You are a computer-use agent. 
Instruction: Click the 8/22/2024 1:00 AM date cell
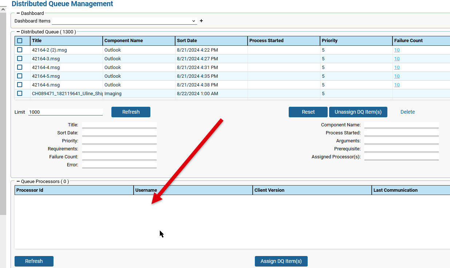click(212, 93)
